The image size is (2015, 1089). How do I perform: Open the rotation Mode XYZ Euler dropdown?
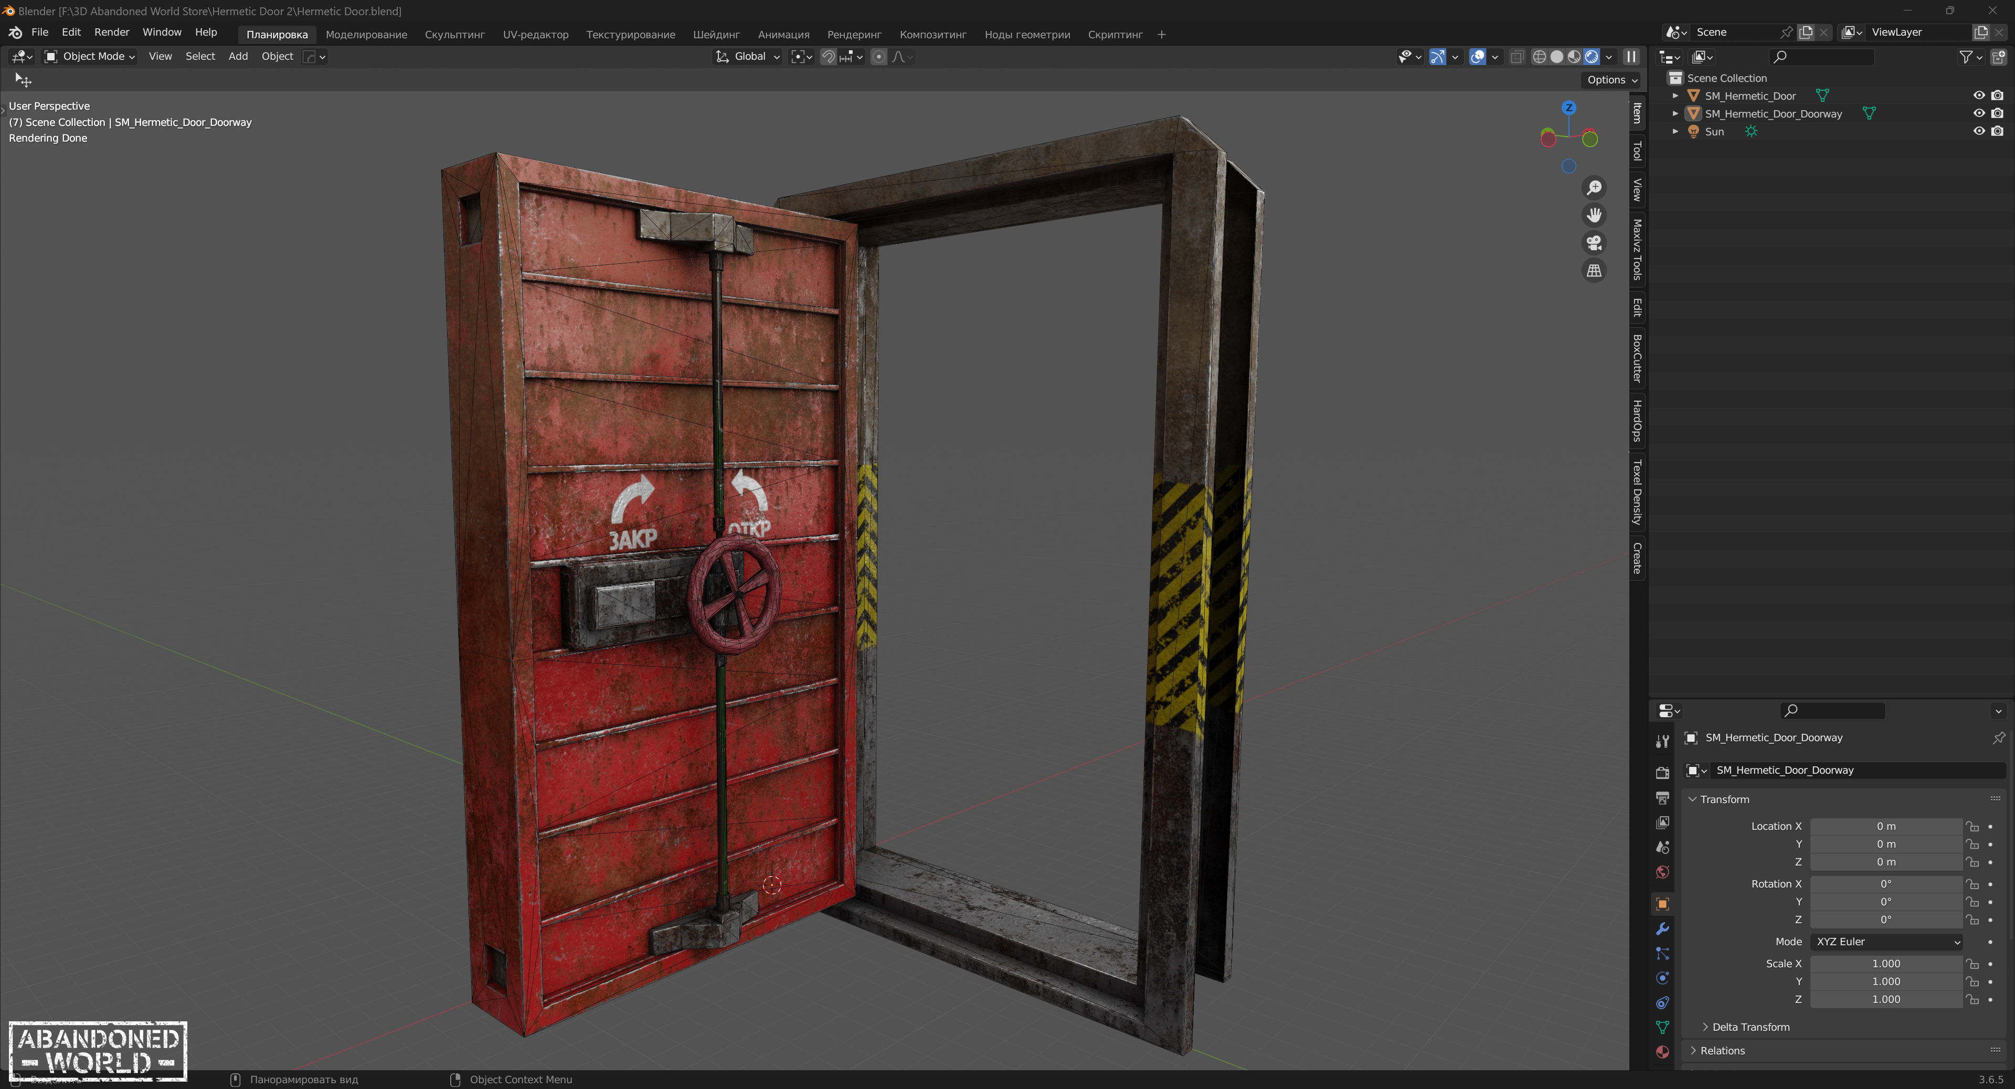coord(1886,942)
